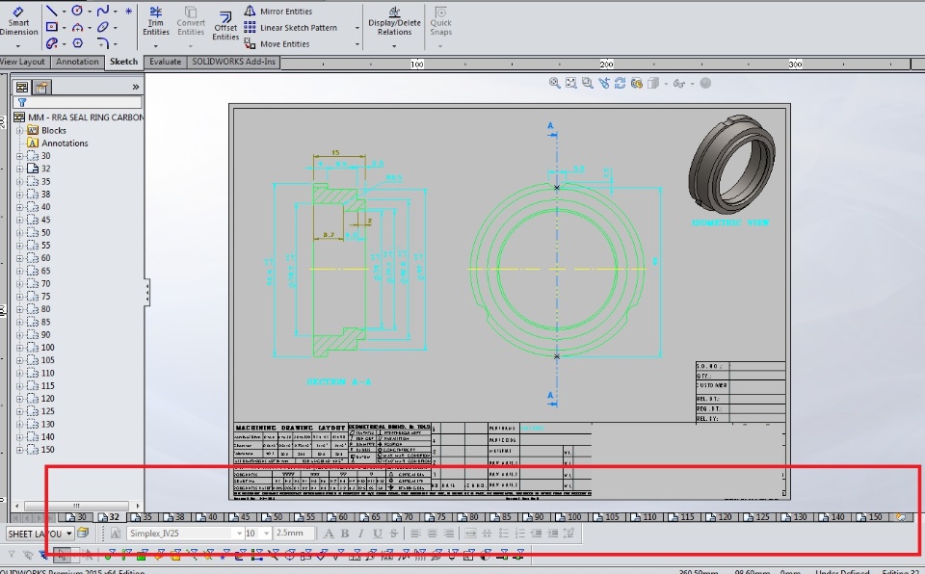Open sheet tab 100 at the bottom

(573, 517)
